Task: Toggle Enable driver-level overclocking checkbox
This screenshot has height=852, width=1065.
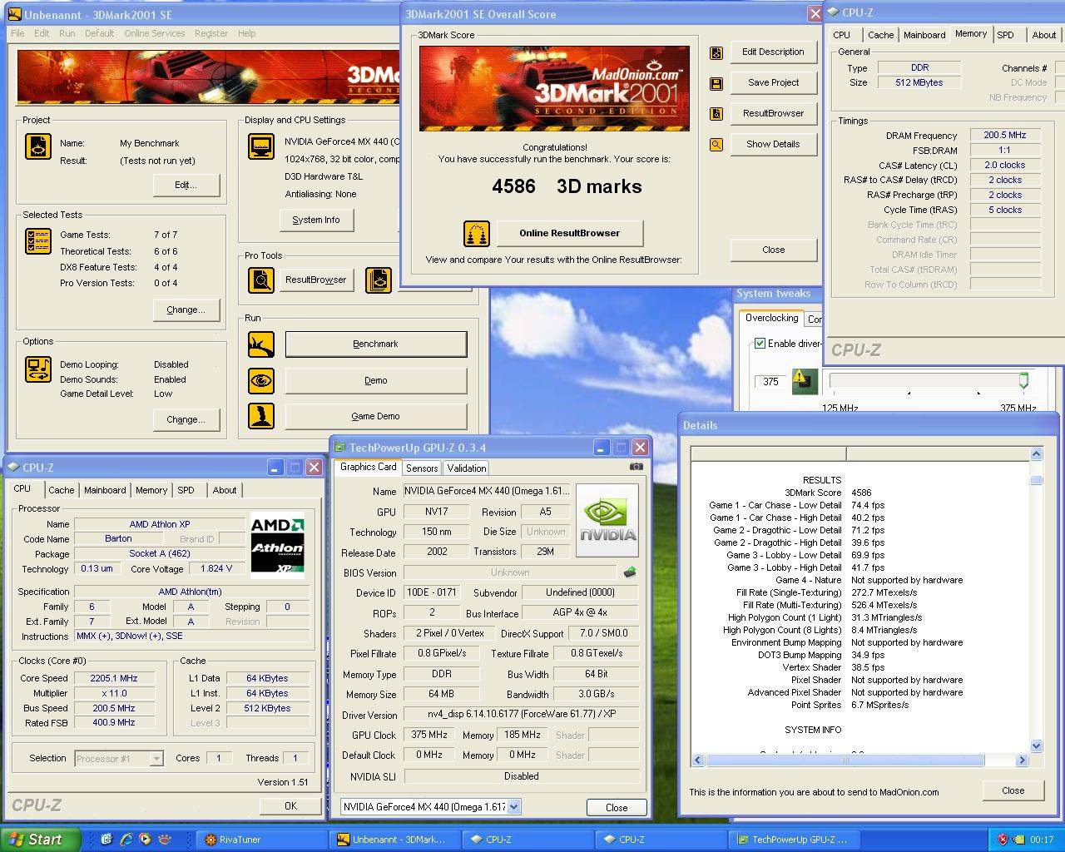Action: [x=760, y=344]
